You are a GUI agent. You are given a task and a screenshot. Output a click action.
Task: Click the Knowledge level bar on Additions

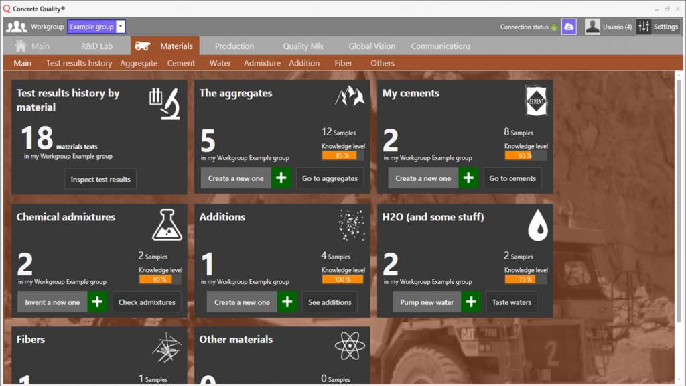[342, 279]
